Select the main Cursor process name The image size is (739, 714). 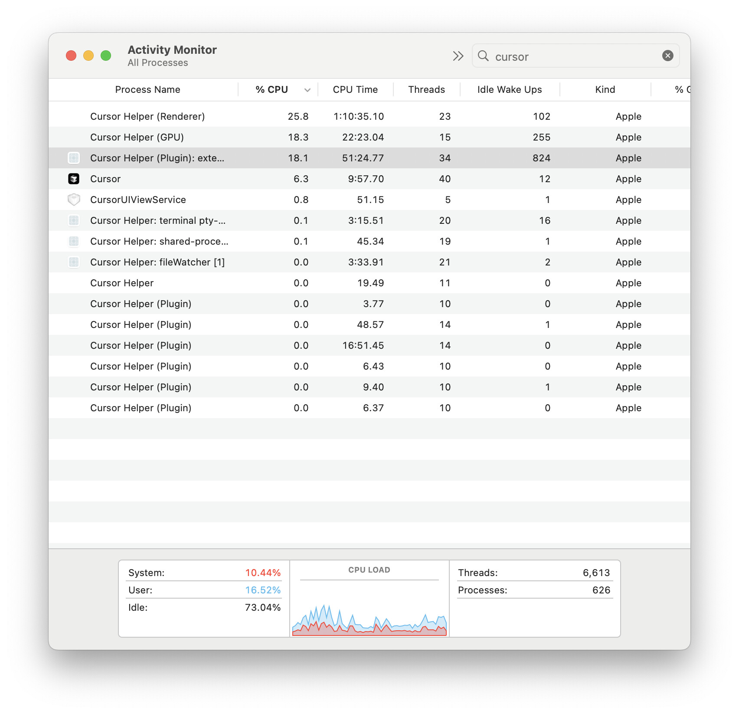[x=105, y=179]
